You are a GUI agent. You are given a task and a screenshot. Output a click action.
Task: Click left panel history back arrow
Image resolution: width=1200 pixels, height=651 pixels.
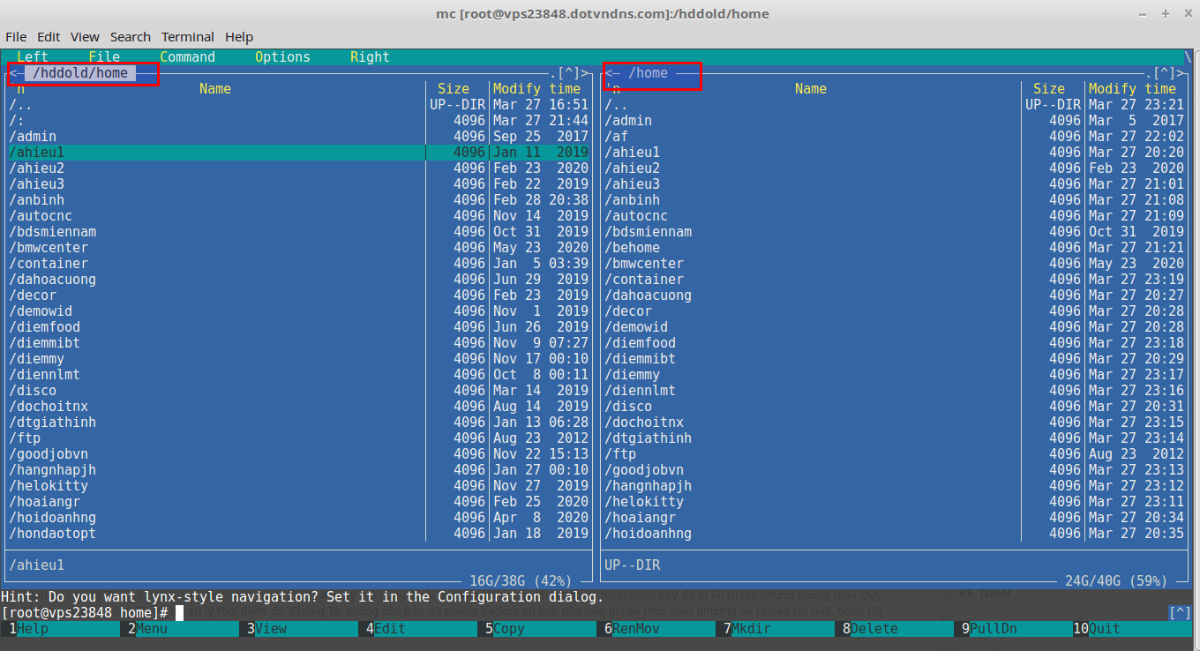[x=13, y=73]
